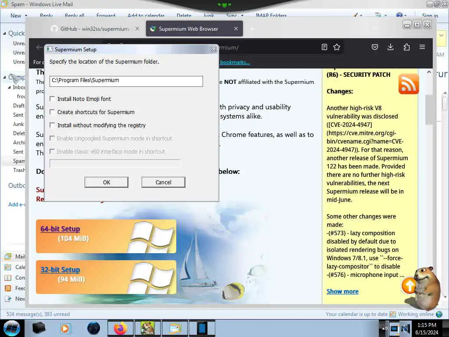Download the 32-bit Setup link
Screen dimensions: 449x337
[60, 270]
